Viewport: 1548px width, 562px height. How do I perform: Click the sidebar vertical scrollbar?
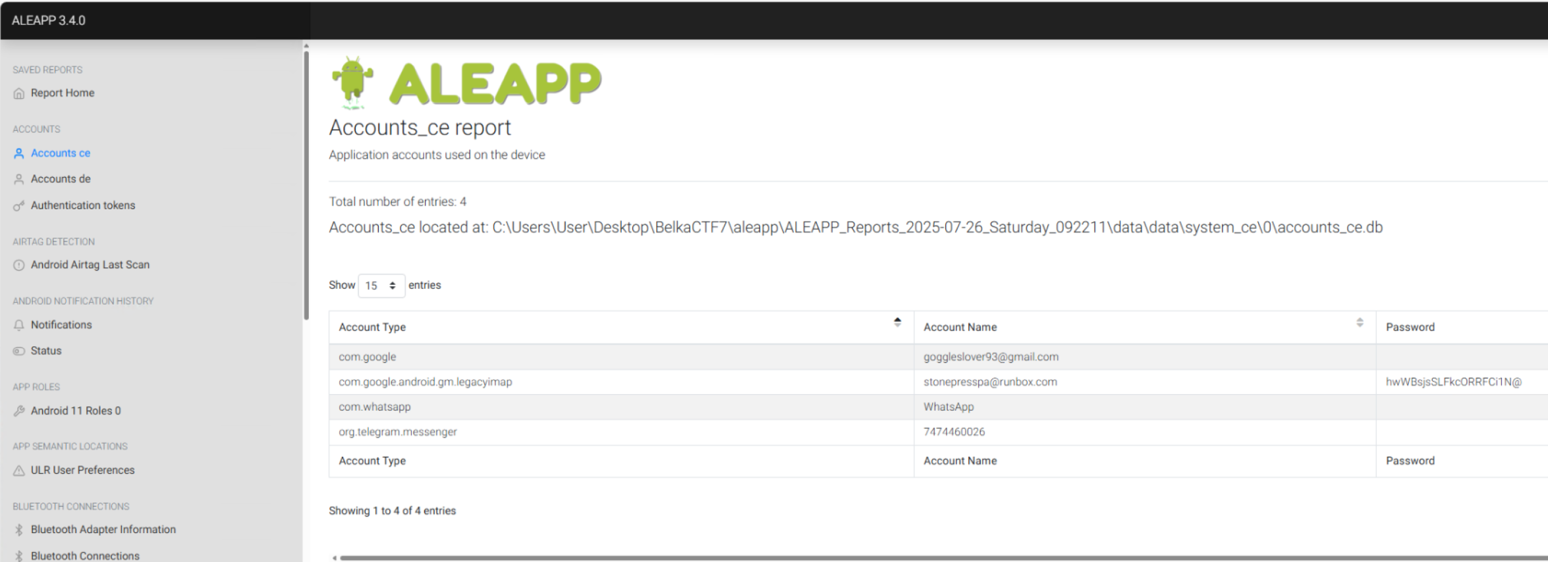click(306, 186)
